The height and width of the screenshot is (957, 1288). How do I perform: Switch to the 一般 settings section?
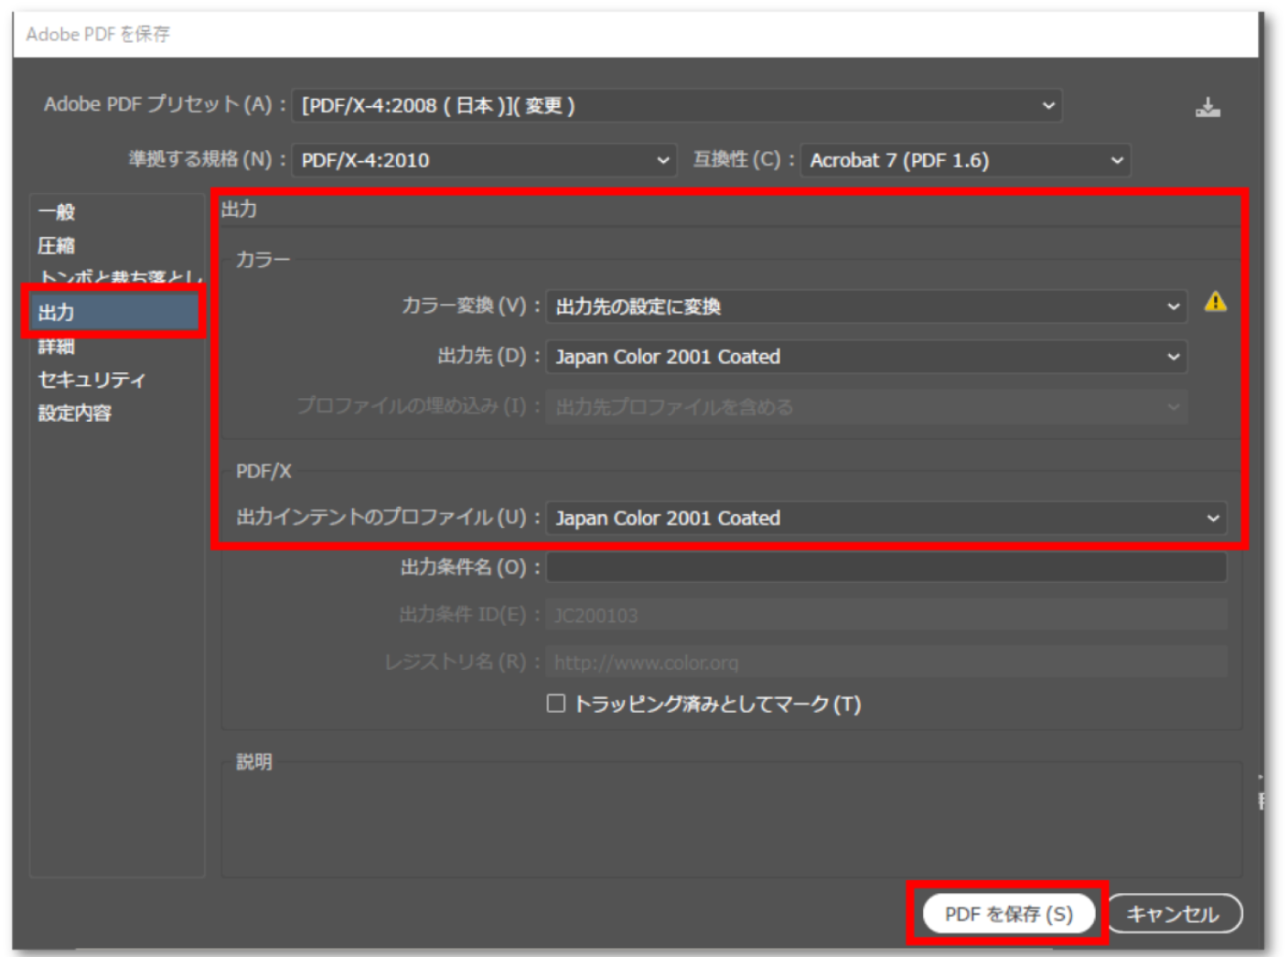(57, 211)
